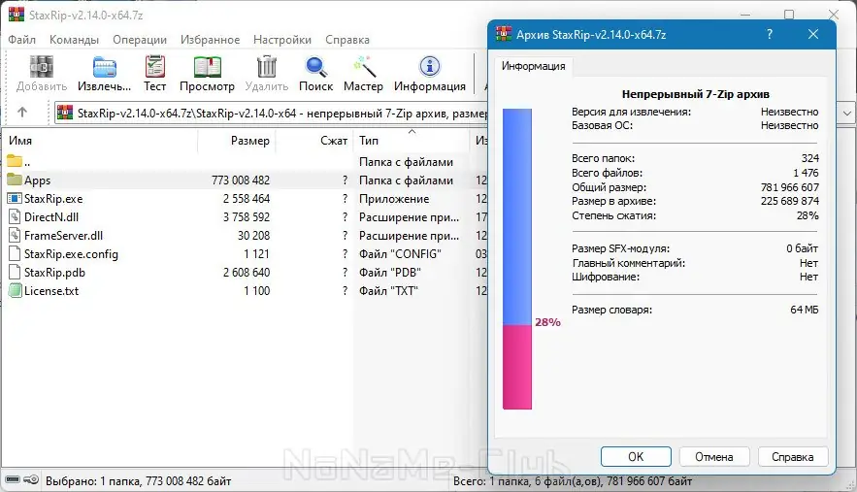Sort by the Имя column header
This screenshot has height=492, width=857.
point(100,141)
